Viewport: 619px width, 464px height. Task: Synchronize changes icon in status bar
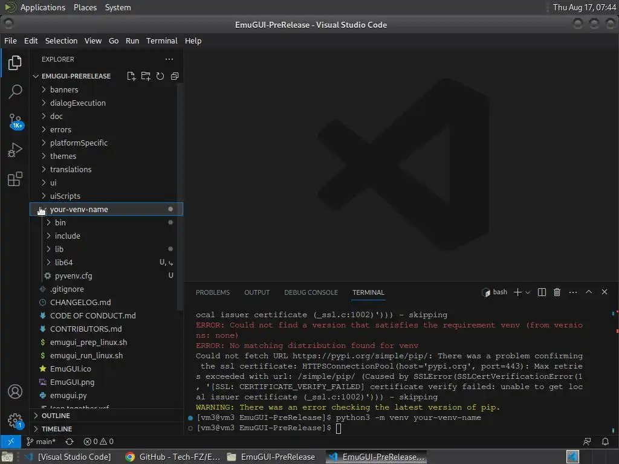tap(70, 442)
